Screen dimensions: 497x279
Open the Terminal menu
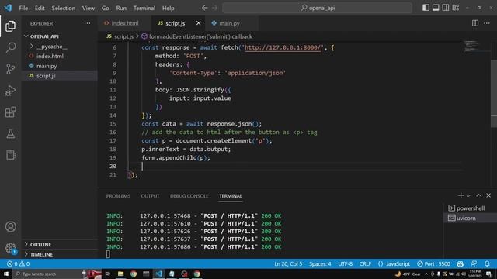(x=144, y=8)
